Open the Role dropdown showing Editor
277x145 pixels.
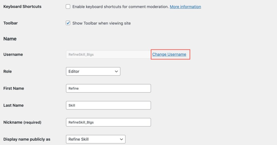(x=93, y=71)
